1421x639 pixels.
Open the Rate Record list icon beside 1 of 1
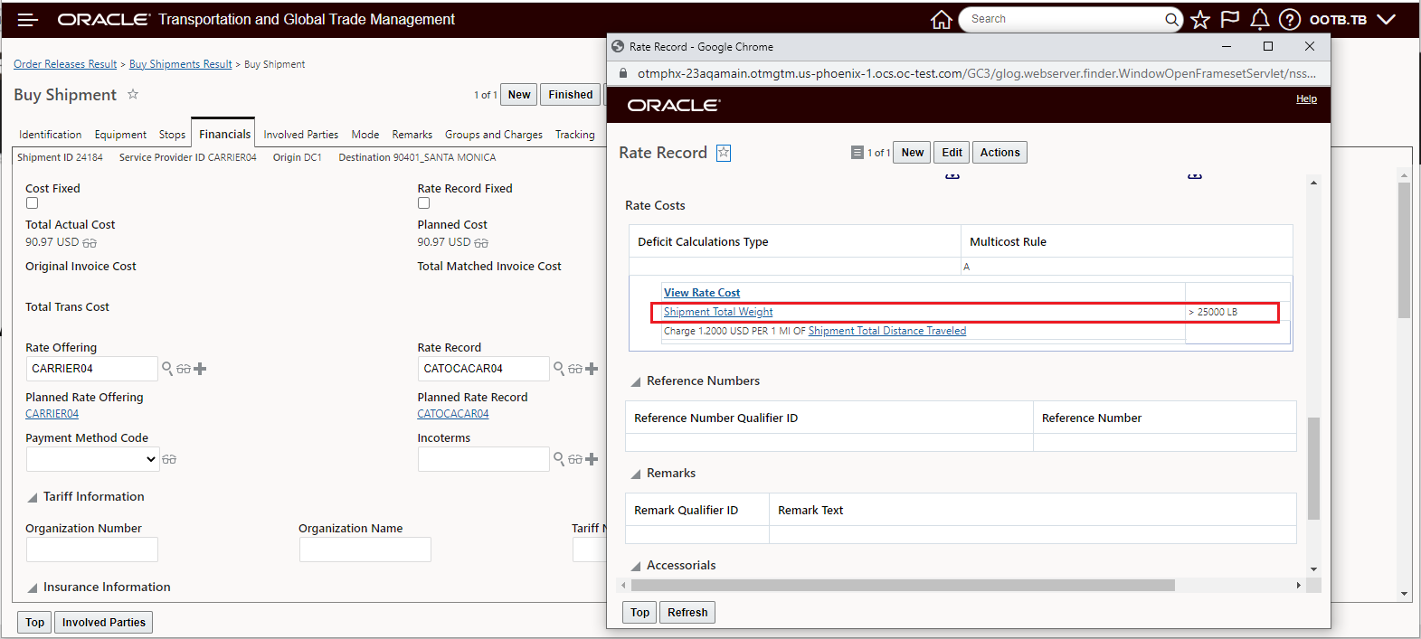(x=857, y=153)
